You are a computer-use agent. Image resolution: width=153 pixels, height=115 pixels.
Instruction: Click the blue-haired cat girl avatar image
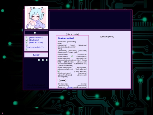36,18
